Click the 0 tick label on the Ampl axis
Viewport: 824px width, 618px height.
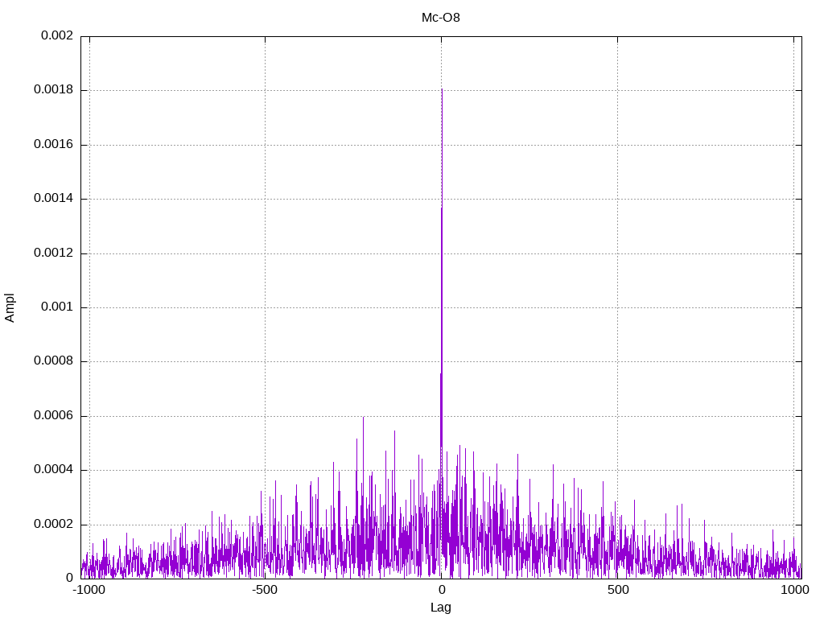(x=69, y=578)
